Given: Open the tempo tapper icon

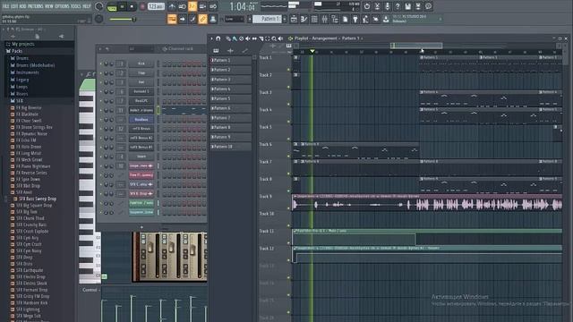Looking at the screenshot, I should point(365,19).
